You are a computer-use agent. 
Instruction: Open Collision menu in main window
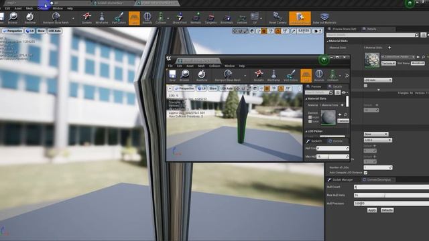[43, 9]
